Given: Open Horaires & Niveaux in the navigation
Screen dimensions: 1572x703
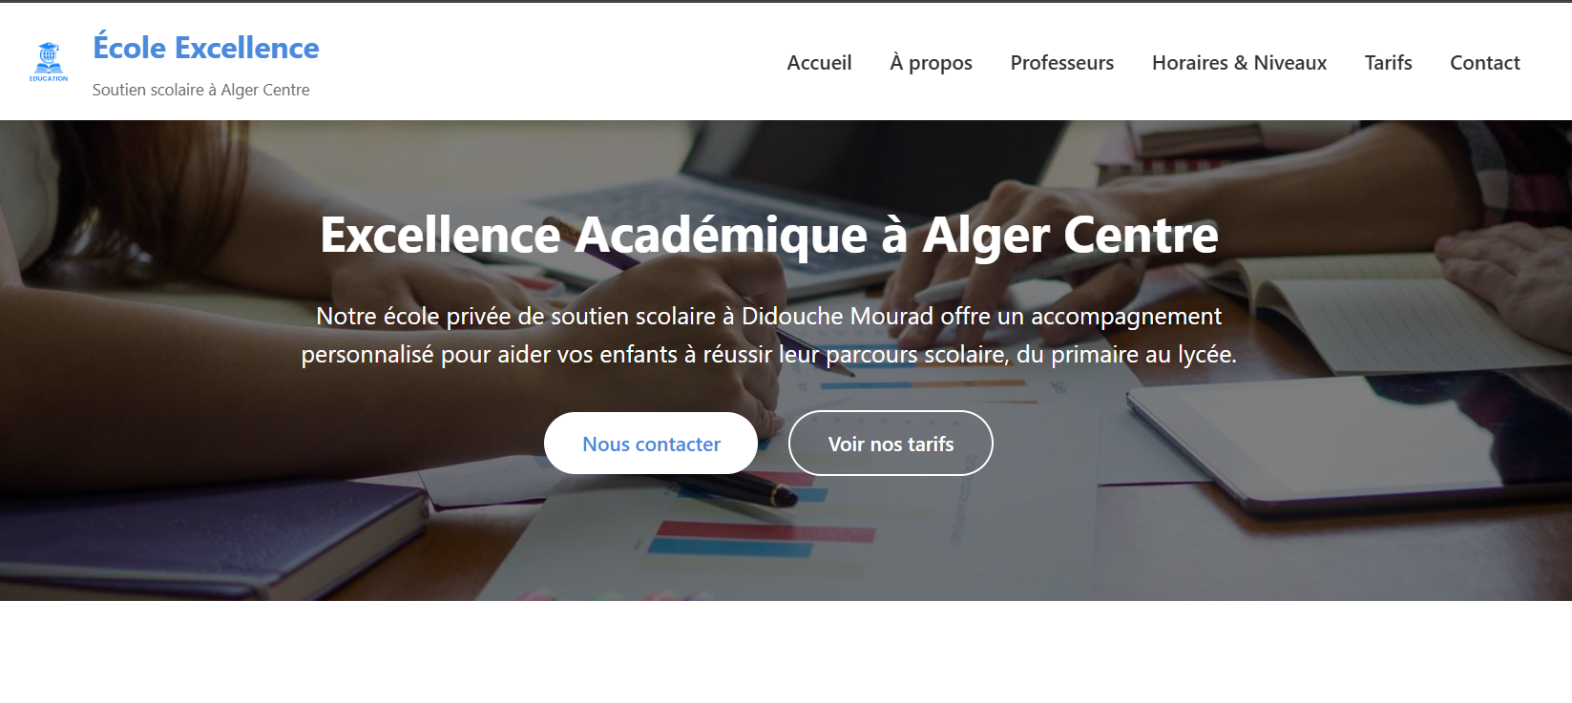Looking at the screenshot, I should 1239,63.
